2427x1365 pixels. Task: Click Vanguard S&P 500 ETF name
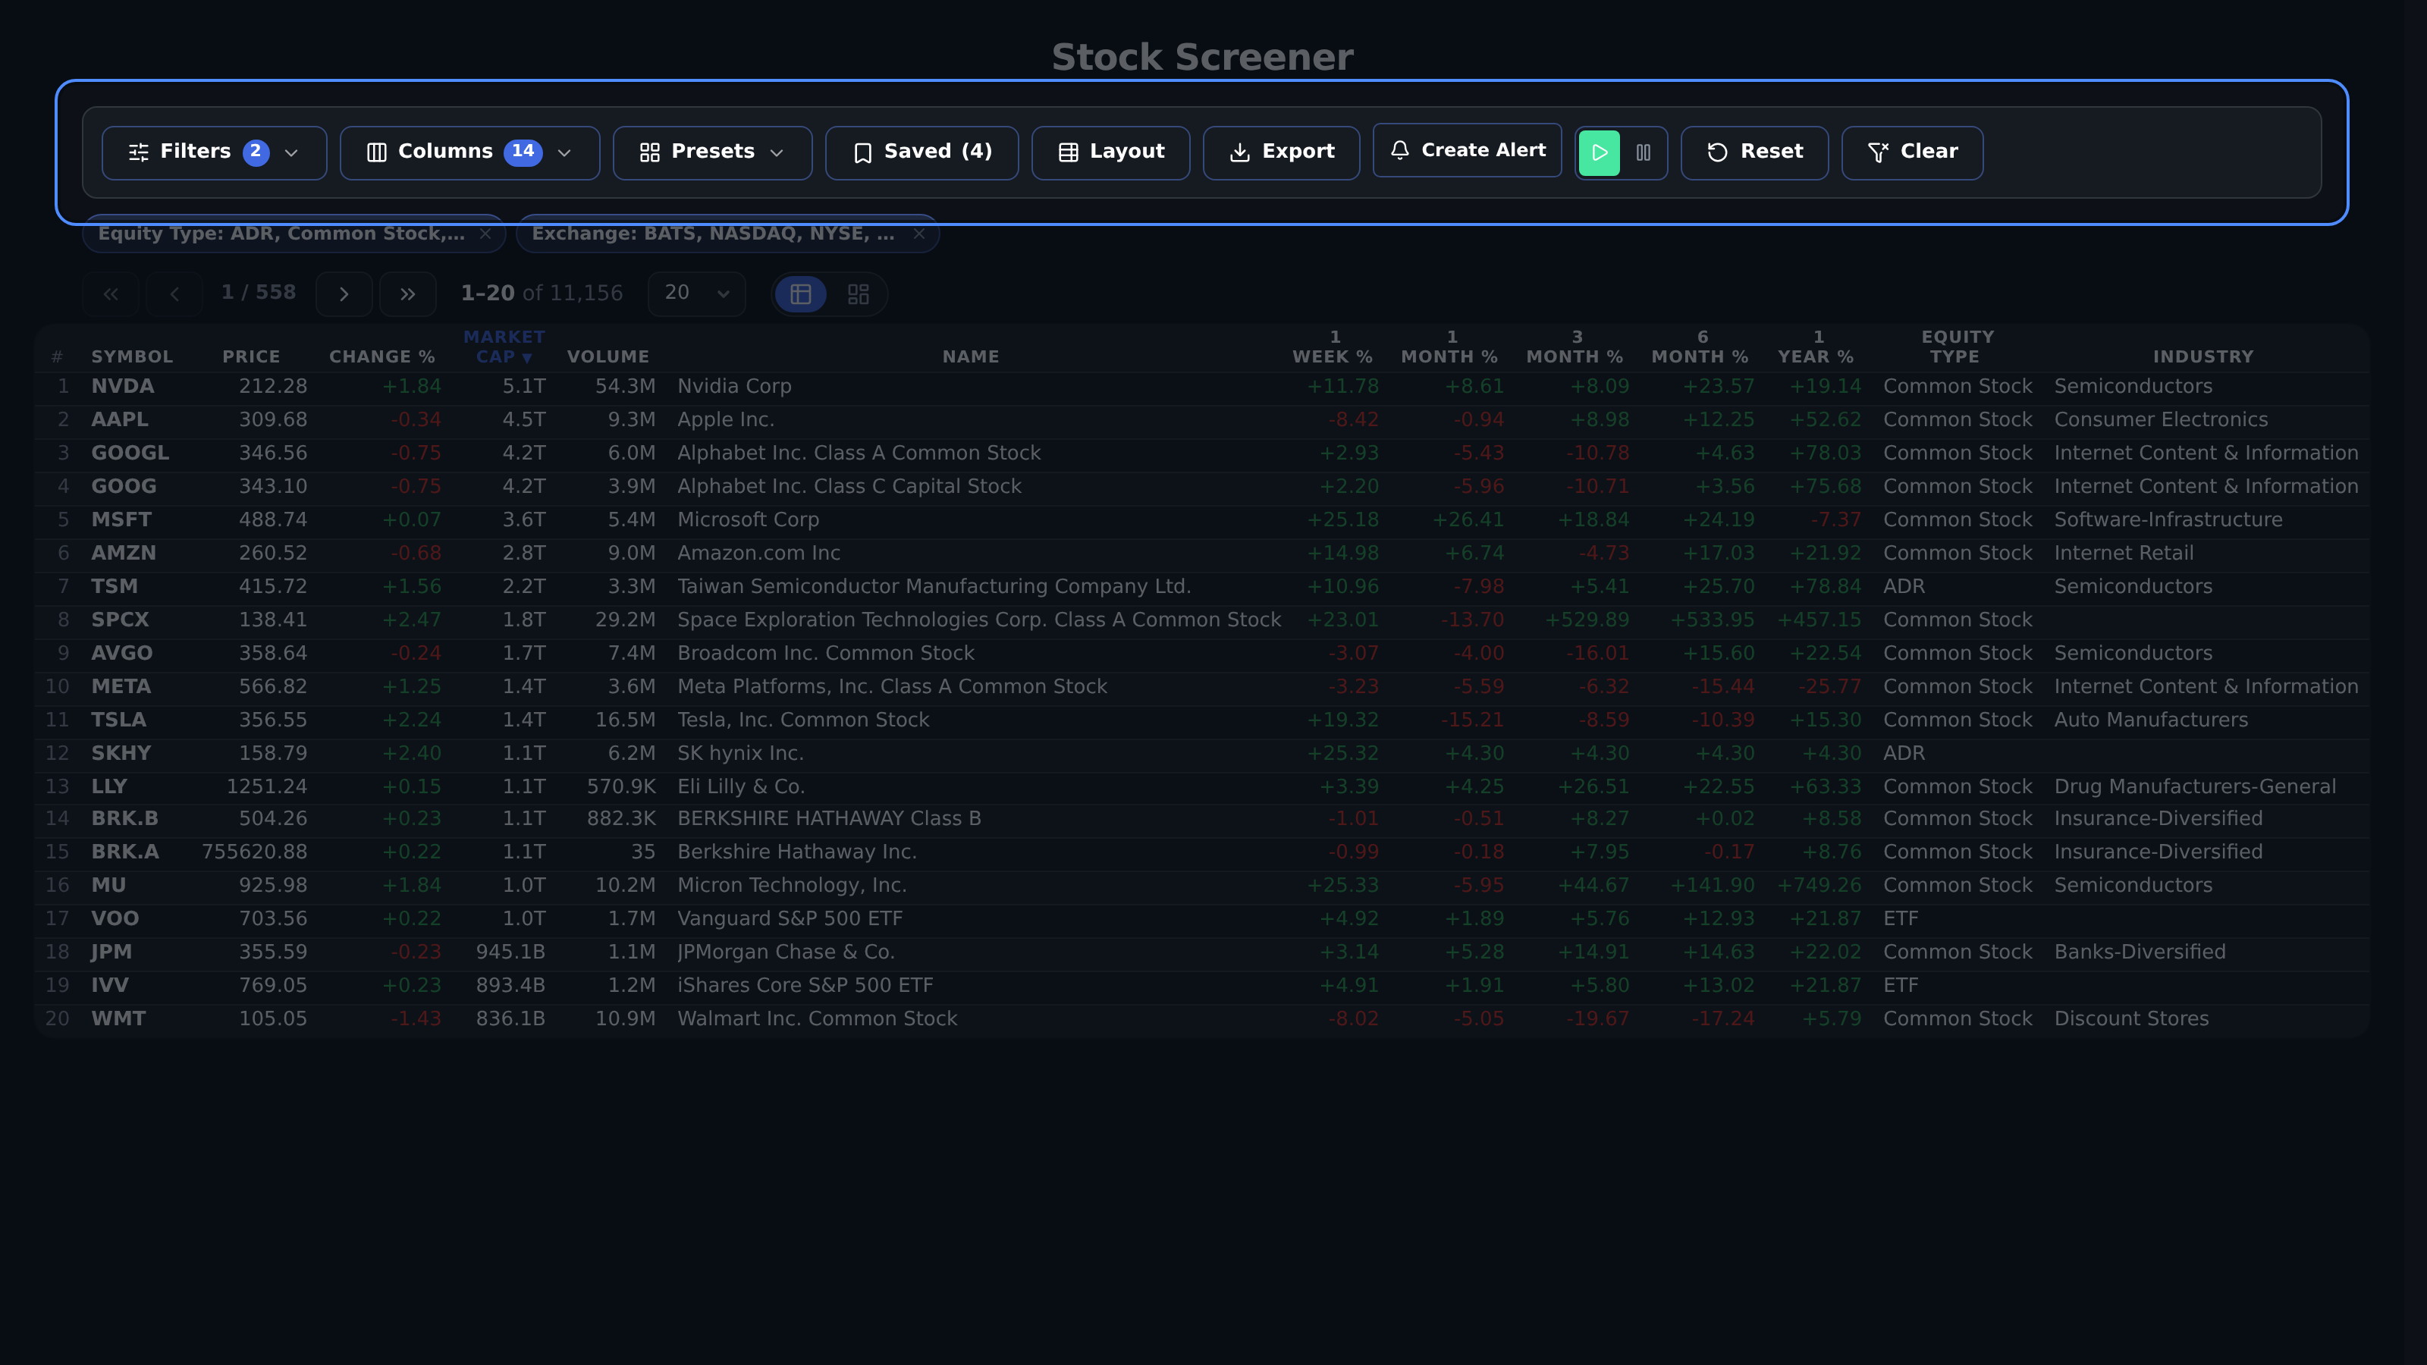tap(790, 918)
